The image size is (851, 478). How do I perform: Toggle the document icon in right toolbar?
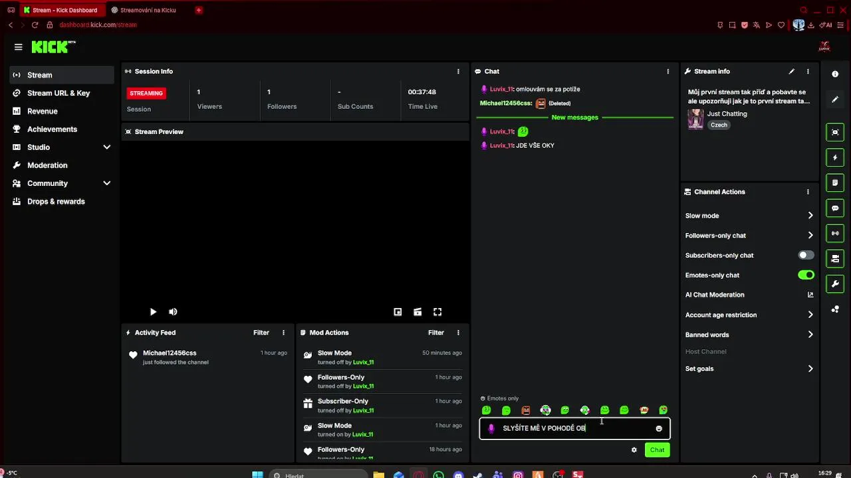pos(835,183)
